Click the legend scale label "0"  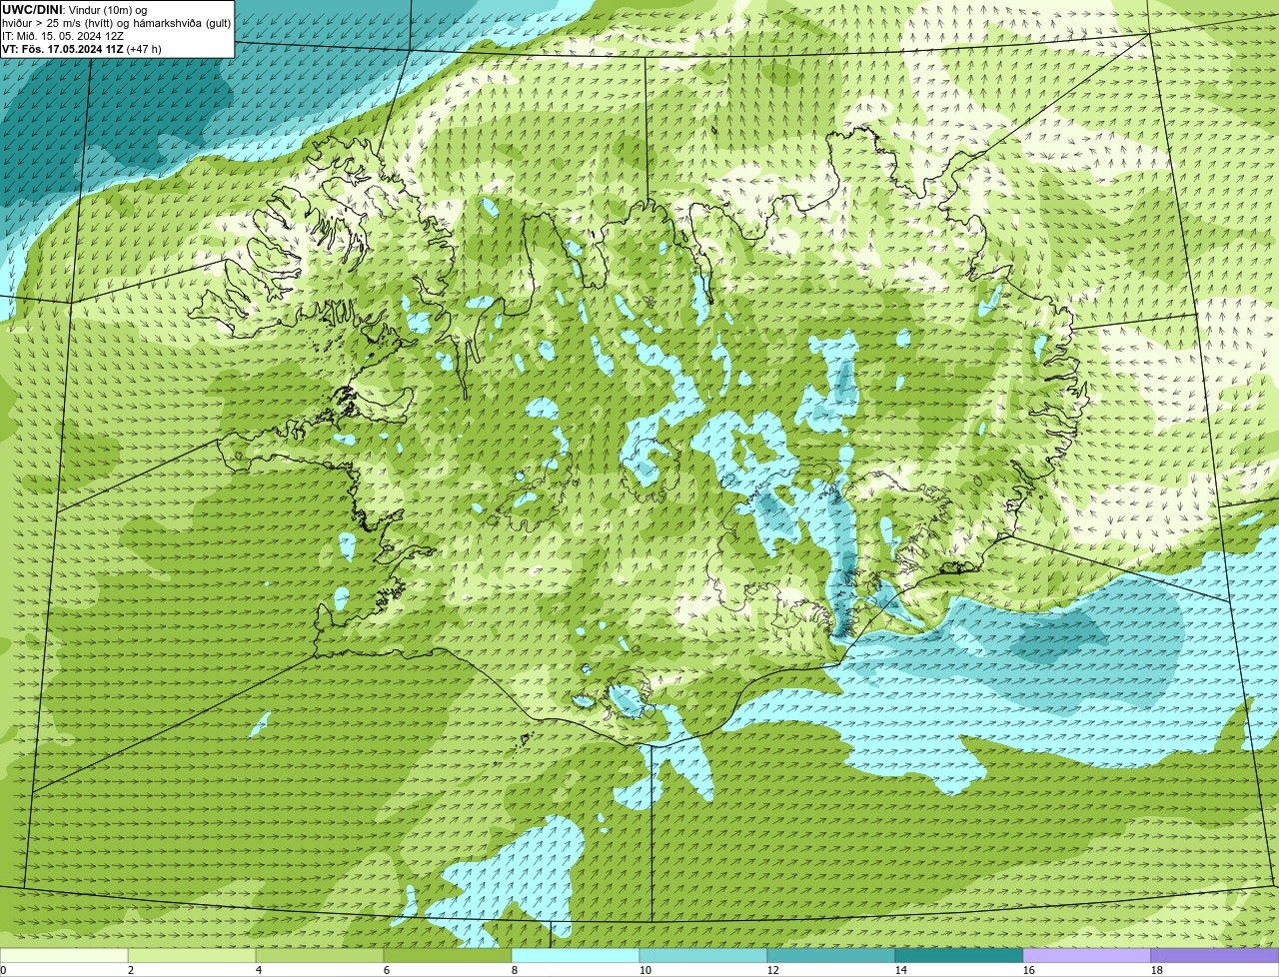coord(3,970)
